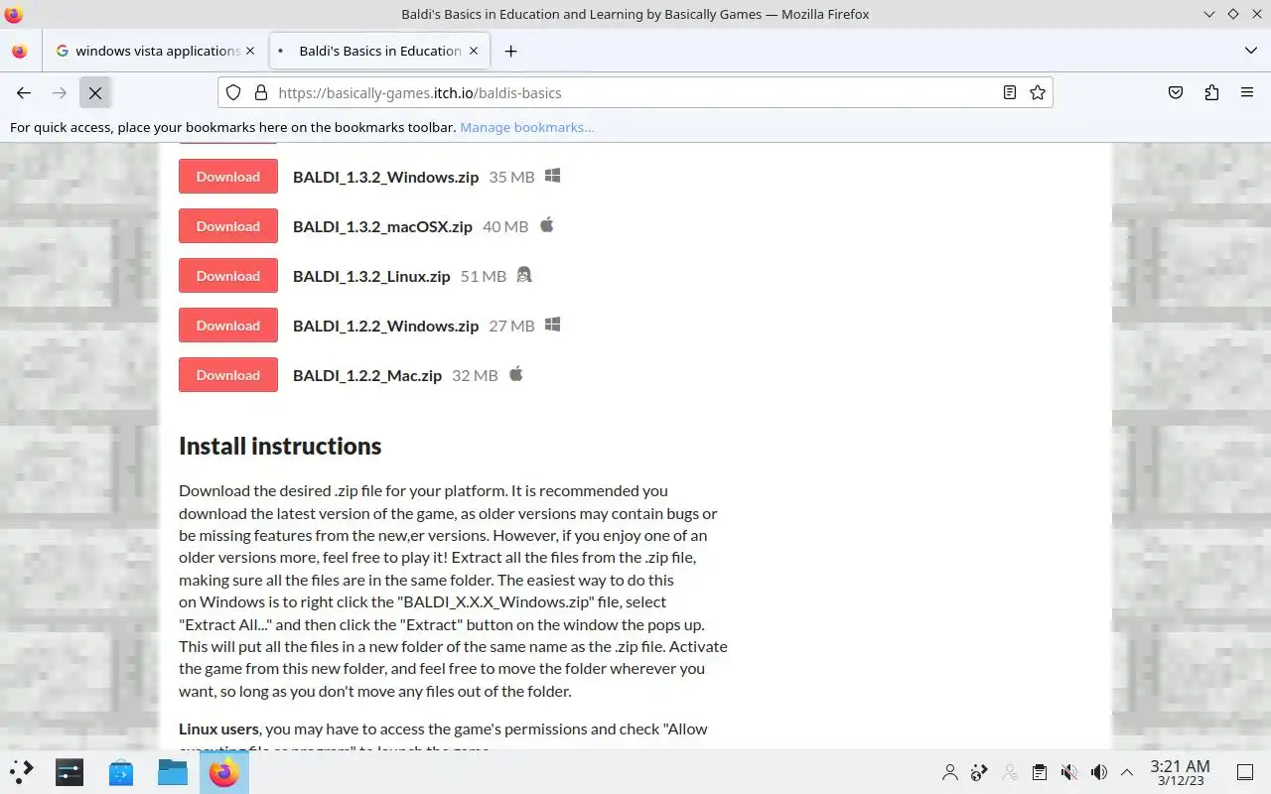Image resolution: width=1271 pixels, height=794 pixels.
Task: Expand the list all tabs dropdown
Action: click(x=1250, y=51)
